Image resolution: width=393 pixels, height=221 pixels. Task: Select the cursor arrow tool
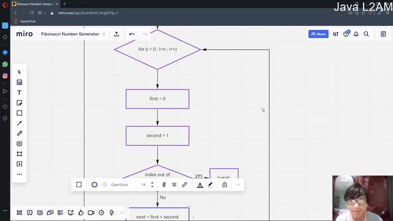coord(19,72)
